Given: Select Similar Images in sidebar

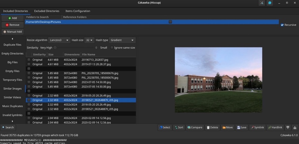Looking at the screenshot, I should pos(12,89).
